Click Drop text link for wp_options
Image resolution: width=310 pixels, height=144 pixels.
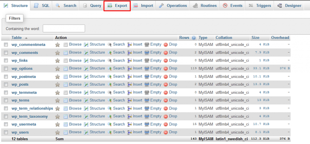[173, 69]
